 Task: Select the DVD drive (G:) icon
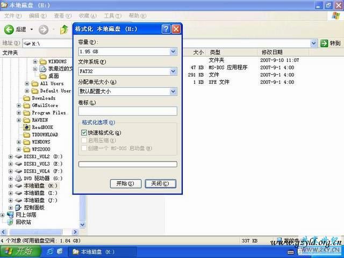tap(19, 178)
